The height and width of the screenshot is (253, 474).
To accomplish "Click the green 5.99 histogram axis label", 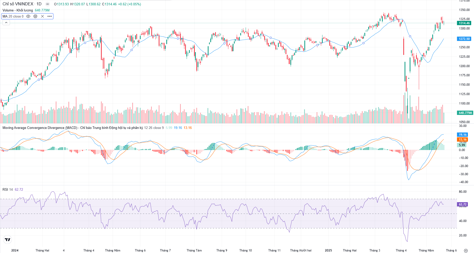I will [x=462, y=145].
